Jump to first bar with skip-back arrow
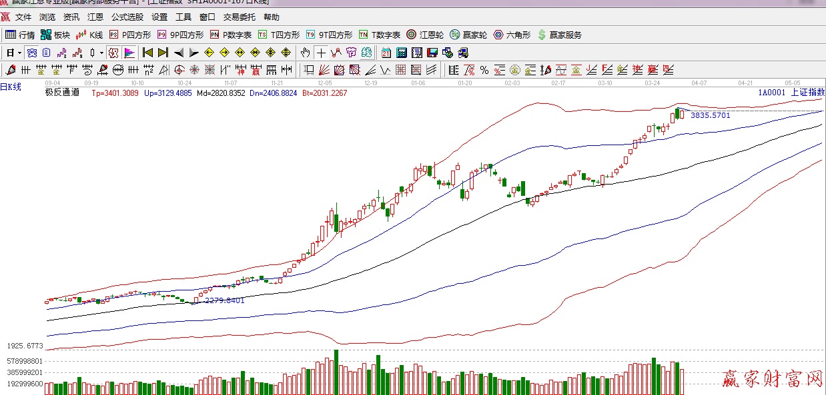 pyautogui.click(x=147, y=53)
